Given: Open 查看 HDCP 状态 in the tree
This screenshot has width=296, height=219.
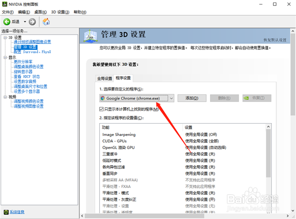Looking at the screenshot, I should 27,77.
